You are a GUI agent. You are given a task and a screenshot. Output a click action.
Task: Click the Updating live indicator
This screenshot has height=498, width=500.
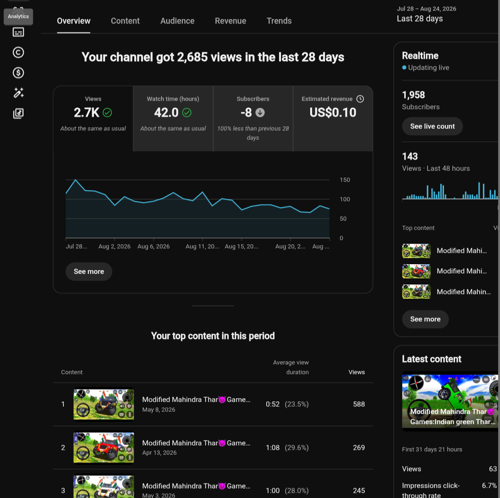click(x=425, y=68)
